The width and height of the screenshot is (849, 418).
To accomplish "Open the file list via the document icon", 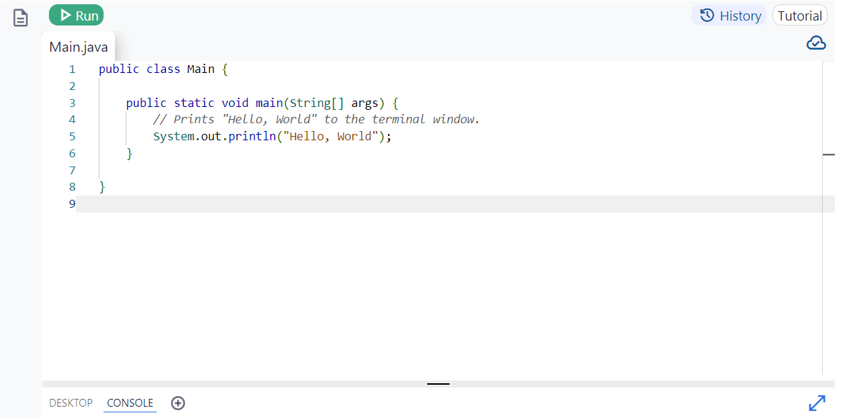I will click(x=20, y=17).
